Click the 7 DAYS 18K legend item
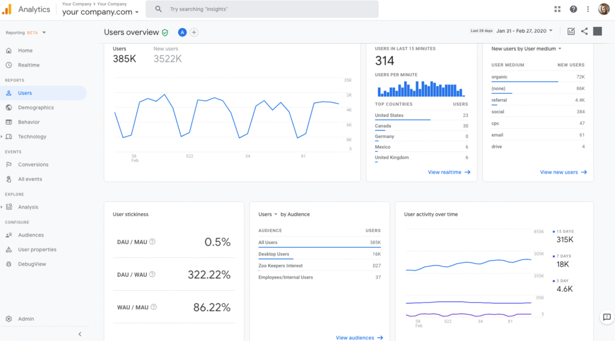 click(x=562, y=261)
